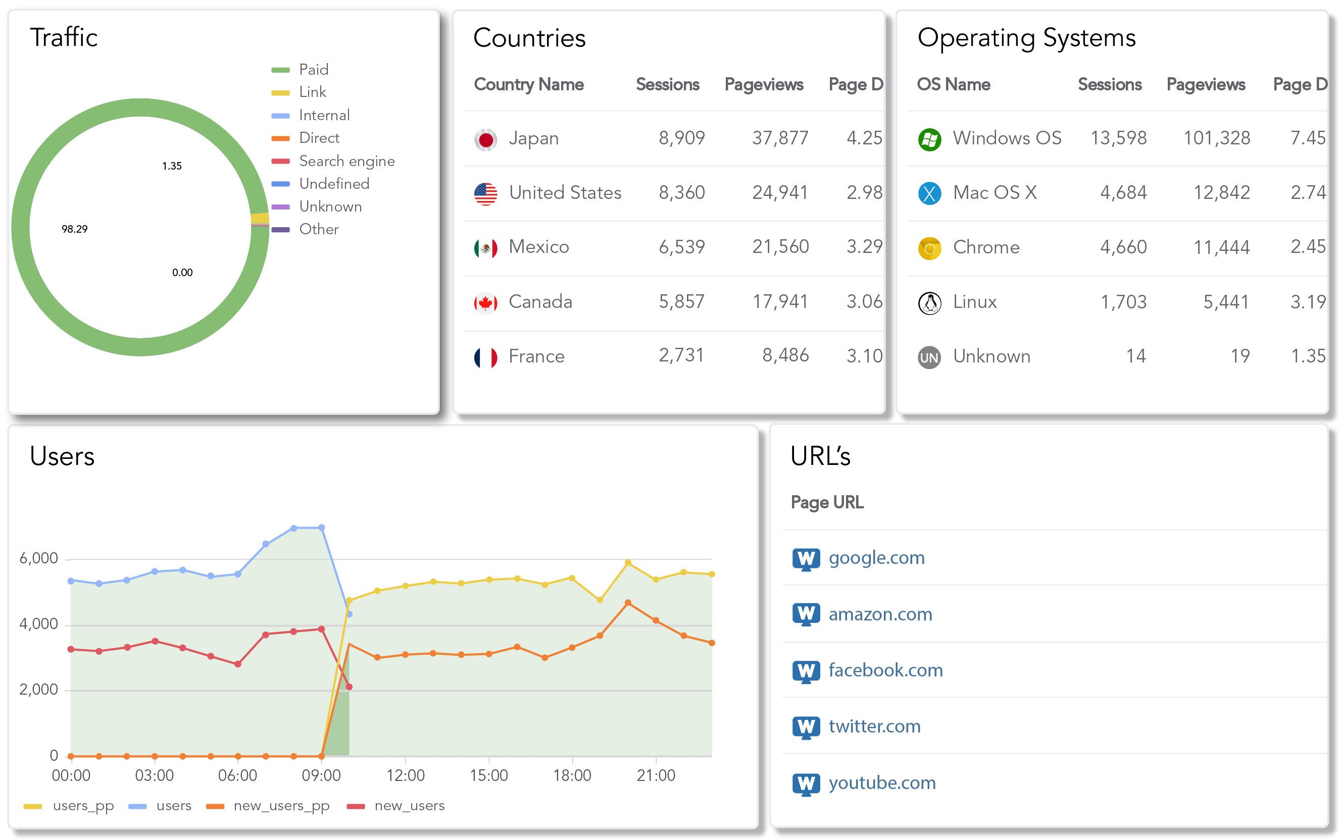Image resolution: width=1340 pixels, height=840 pixels.
Task: Open the facebook.com link
Action: [885, 670]
